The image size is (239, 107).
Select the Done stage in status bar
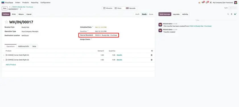pyautogui.click(x=151, y=14)
